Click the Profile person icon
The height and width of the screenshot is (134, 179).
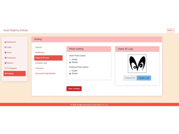click(x=5, y=47)
